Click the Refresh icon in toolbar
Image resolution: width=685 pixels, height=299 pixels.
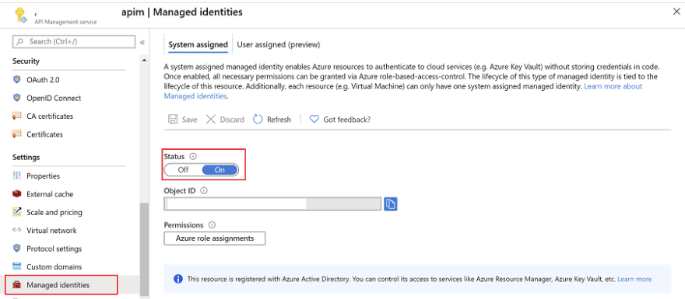click(258, 119)
